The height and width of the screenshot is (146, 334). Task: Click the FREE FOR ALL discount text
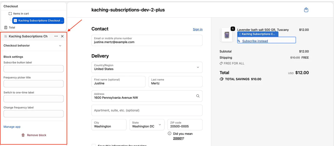pos(234,63)
